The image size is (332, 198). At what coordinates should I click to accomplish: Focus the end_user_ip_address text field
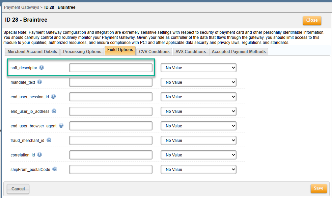(111, 111)
